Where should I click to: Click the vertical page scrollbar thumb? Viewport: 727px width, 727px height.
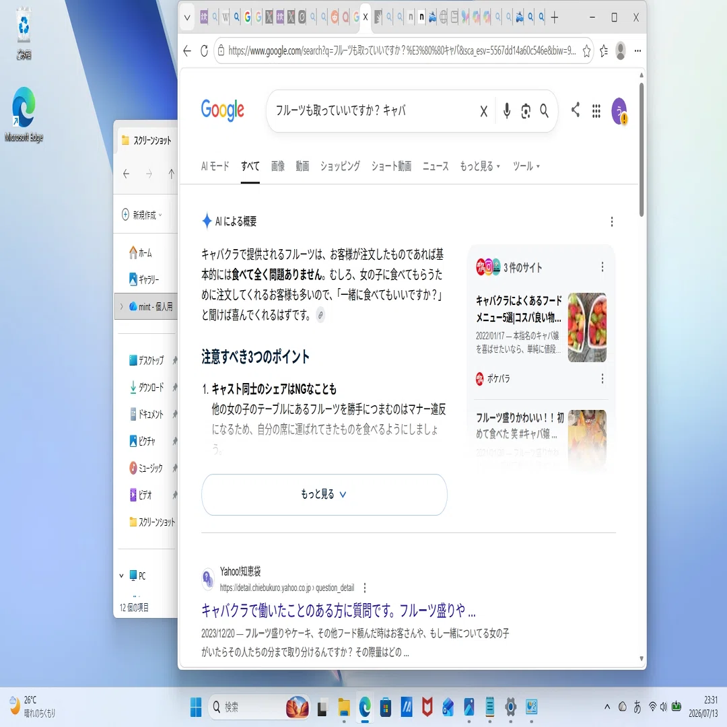click(x=642, y=149)
